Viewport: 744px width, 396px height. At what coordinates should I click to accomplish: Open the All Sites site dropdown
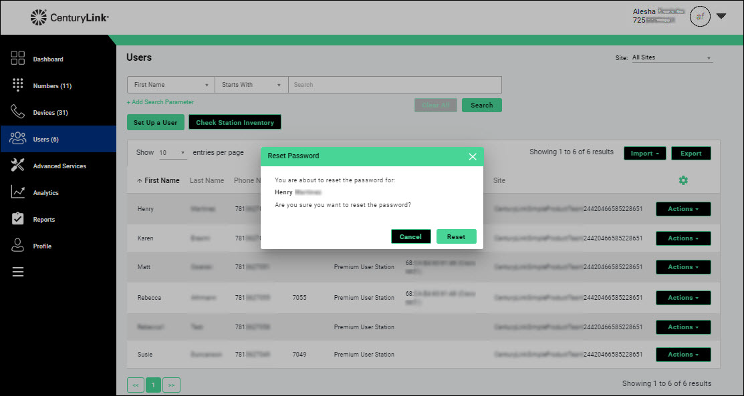(x=672, y=58)
